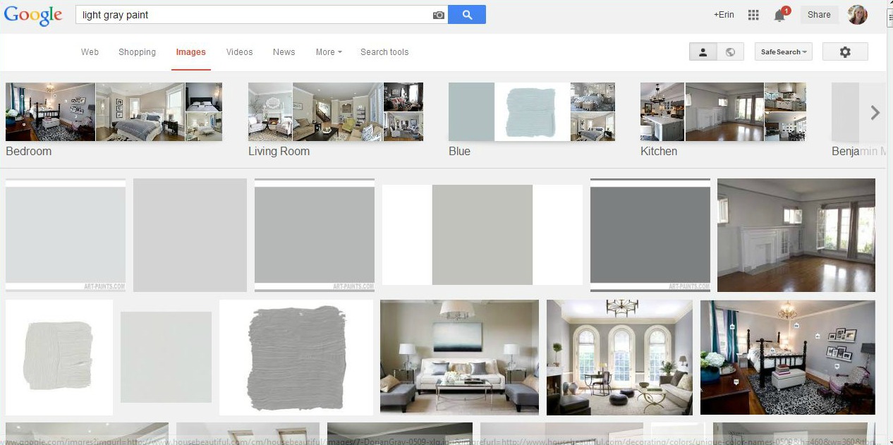Show global results with the globe icon

tap(730, 51)
